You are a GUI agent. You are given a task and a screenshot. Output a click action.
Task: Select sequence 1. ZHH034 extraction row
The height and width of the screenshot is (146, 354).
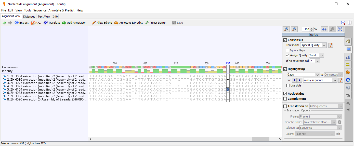pyautogui.click(x=45, y=76)
